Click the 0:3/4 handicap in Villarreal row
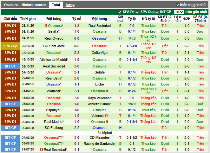The width and height of the screenshot is (210, 153). pyautogui.click(x=132, y=91)
